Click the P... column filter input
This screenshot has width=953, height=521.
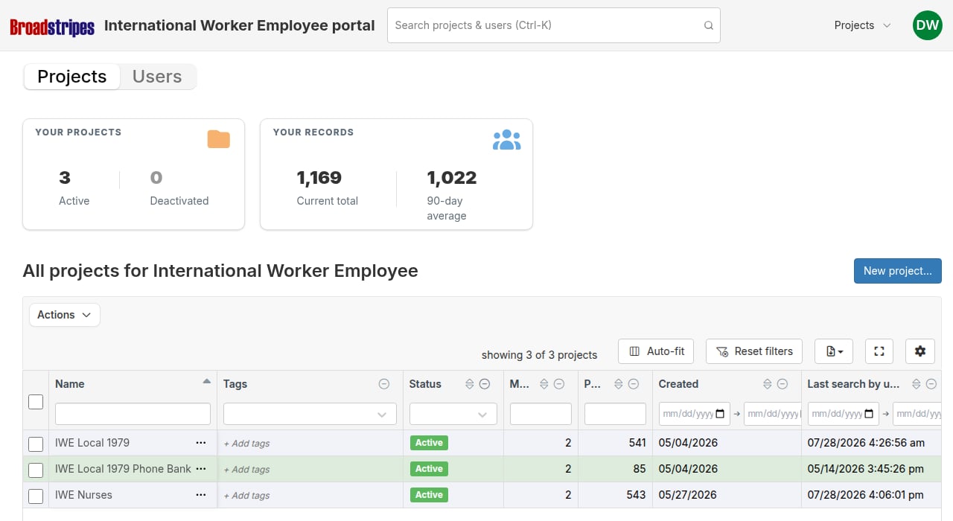[x=615, y=414]
